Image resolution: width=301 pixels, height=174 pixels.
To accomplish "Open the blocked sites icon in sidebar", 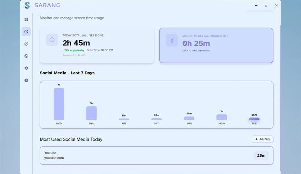I will 26,44.
